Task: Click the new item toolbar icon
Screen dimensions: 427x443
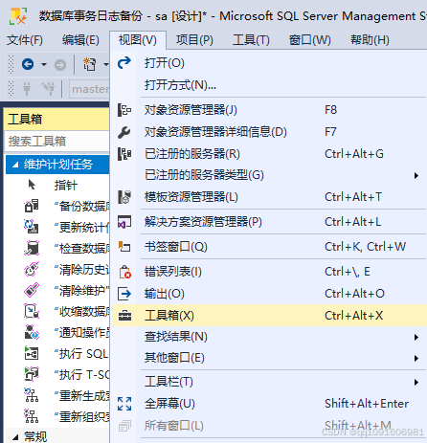Action: pyautogui.click(x=89, y=64)
